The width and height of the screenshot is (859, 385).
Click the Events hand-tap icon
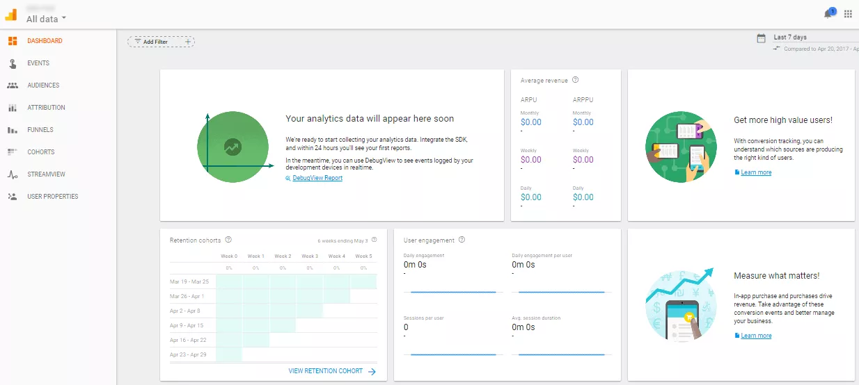13,63
